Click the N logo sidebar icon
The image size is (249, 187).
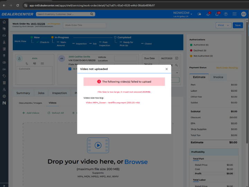click(4, 103)
